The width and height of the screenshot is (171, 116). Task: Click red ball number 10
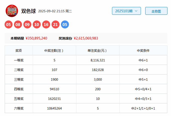37,24
